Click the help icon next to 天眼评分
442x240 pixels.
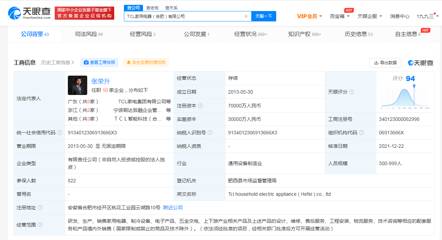pos(352,92)
